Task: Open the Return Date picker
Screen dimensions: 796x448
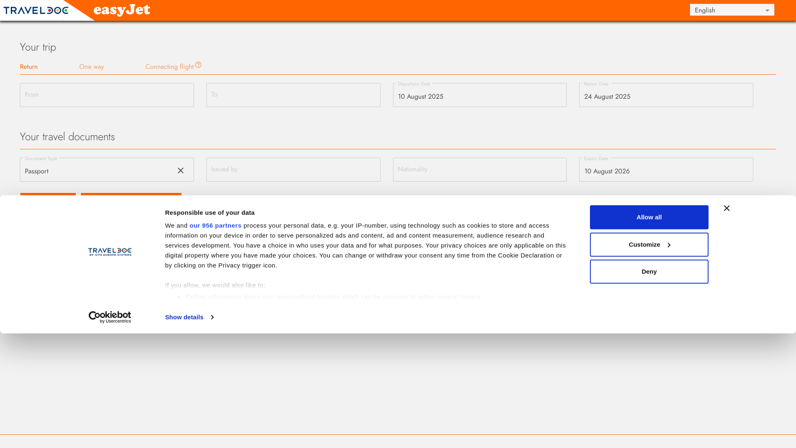Action: click(666, 95)
